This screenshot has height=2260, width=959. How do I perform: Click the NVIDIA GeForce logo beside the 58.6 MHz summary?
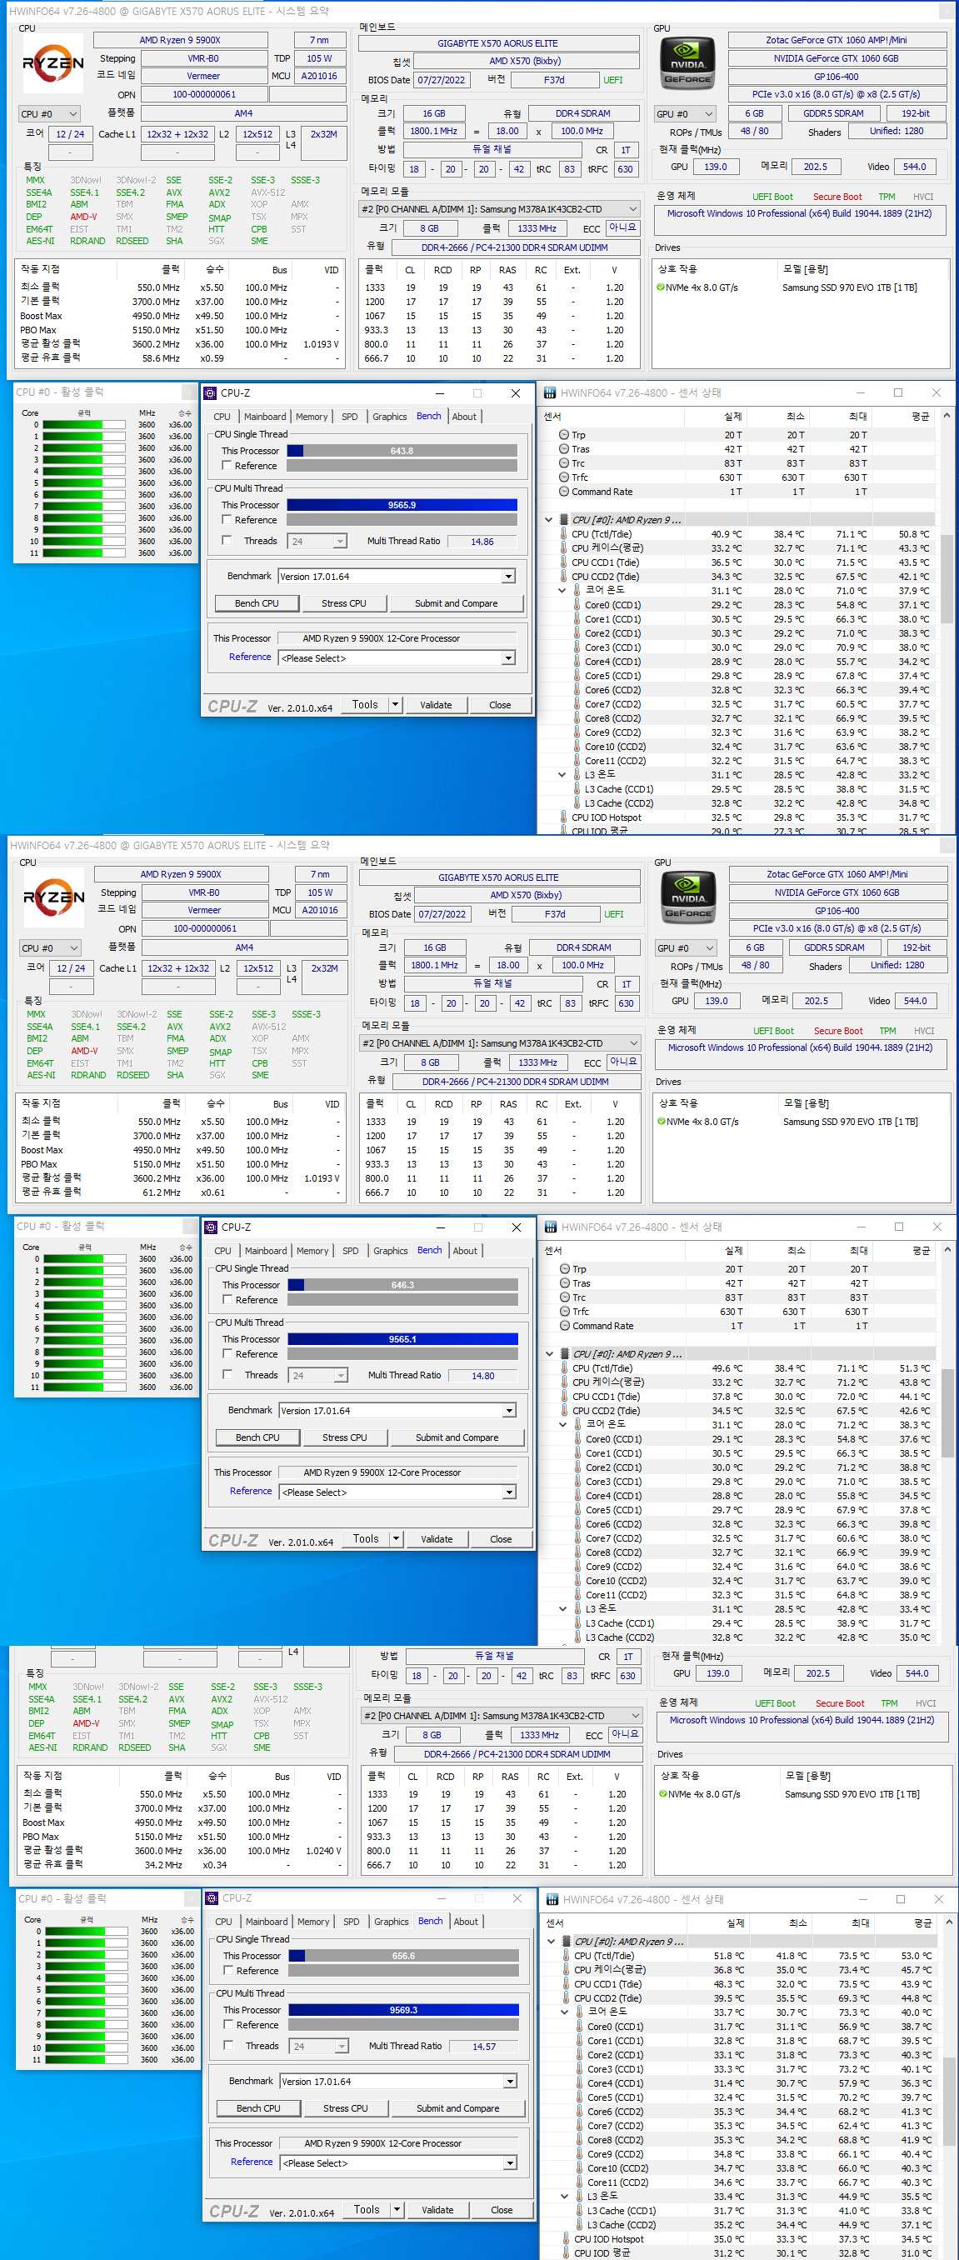point(686,64)
